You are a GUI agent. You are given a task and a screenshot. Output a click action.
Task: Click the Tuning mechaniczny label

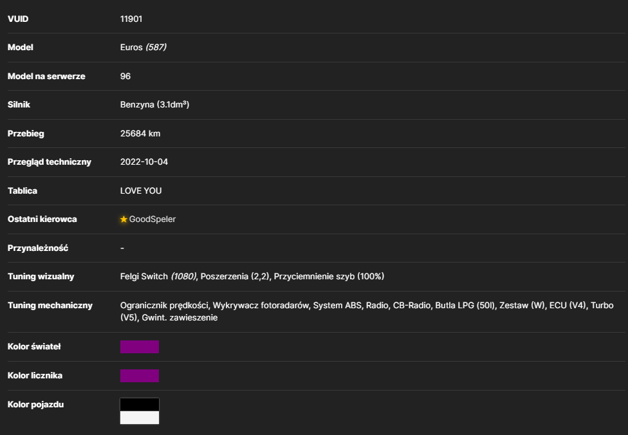pos(50,305)
